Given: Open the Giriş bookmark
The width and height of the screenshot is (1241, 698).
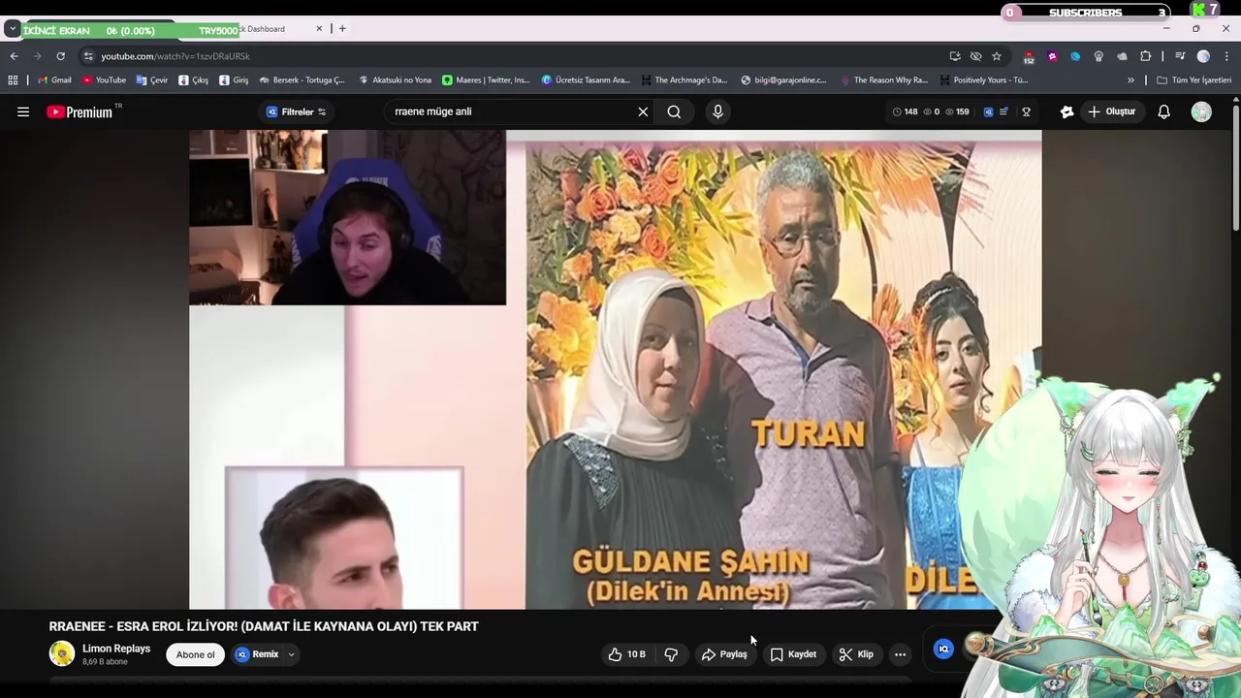Looking at the screenshot, I should click(234, 80).
